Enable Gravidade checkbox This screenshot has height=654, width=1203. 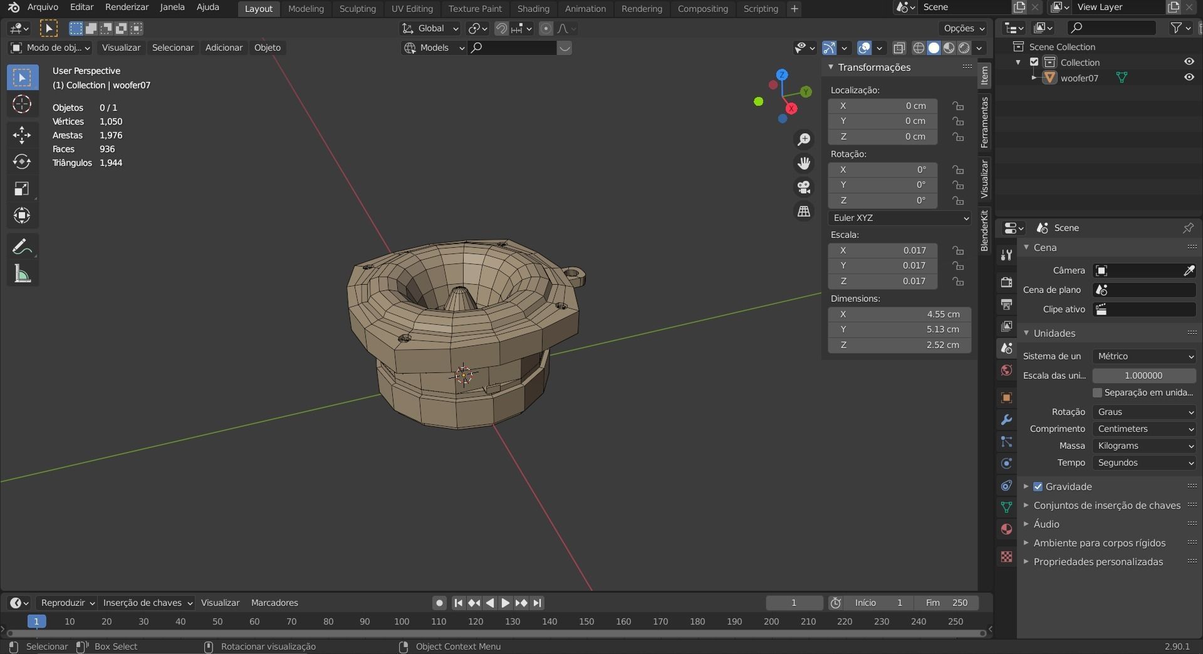pyautogui.click(x=1038, y=486)
